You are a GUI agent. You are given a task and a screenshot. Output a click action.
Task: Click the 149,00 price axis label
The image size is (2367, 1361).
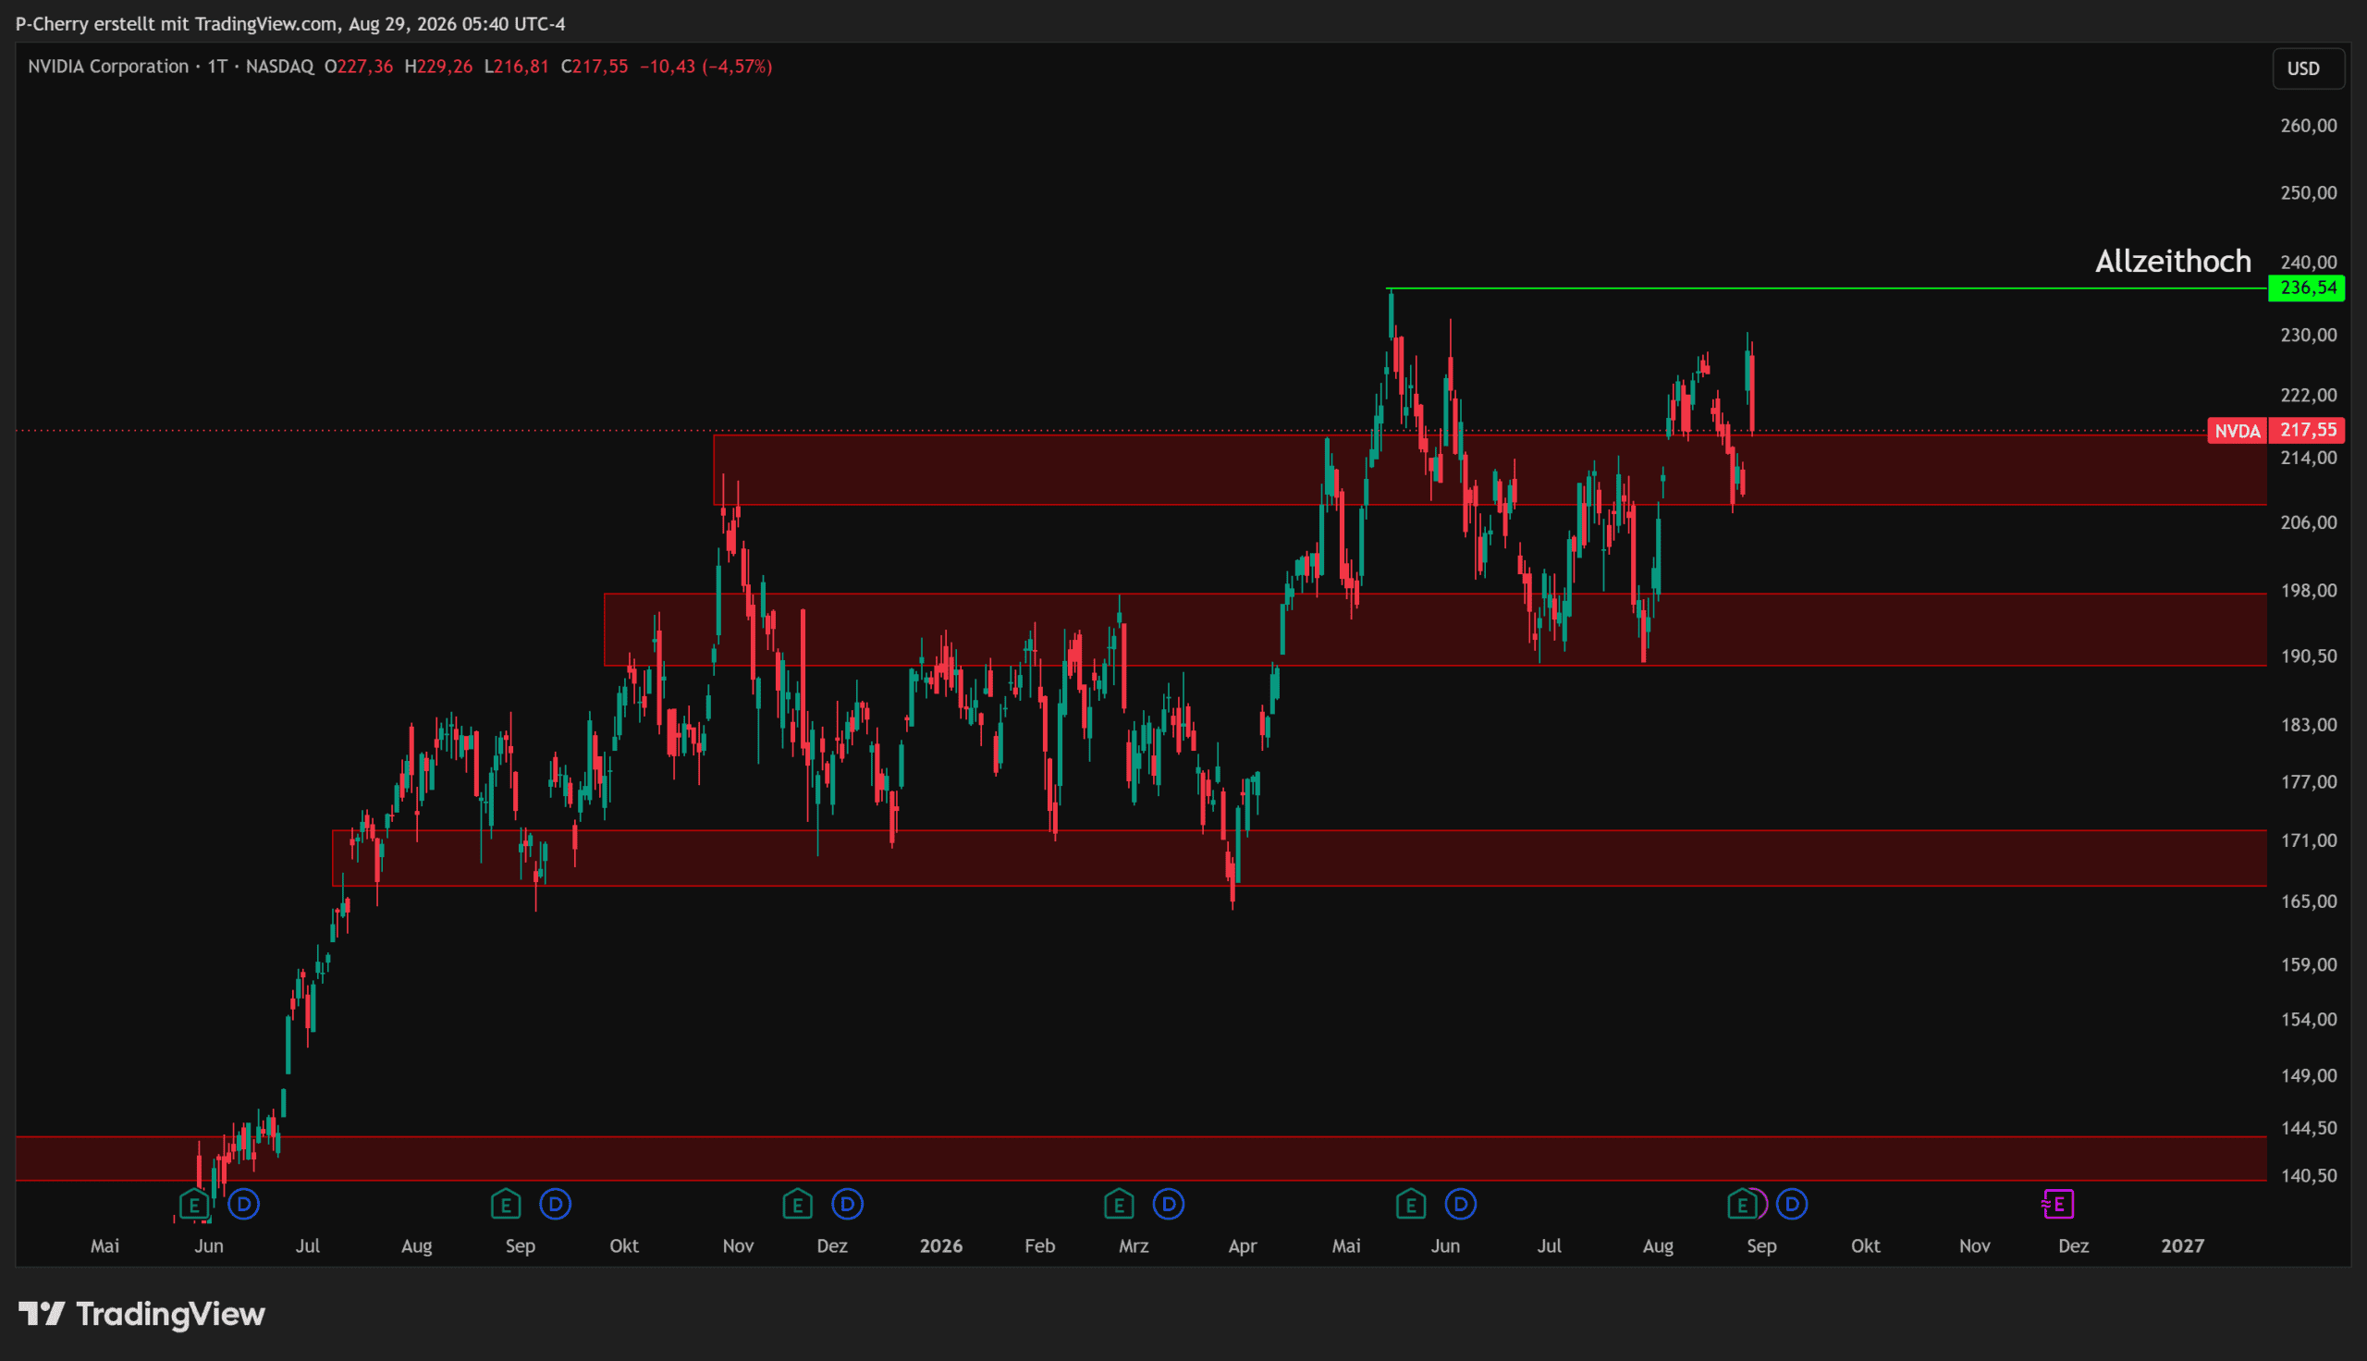[2308, 1076]
